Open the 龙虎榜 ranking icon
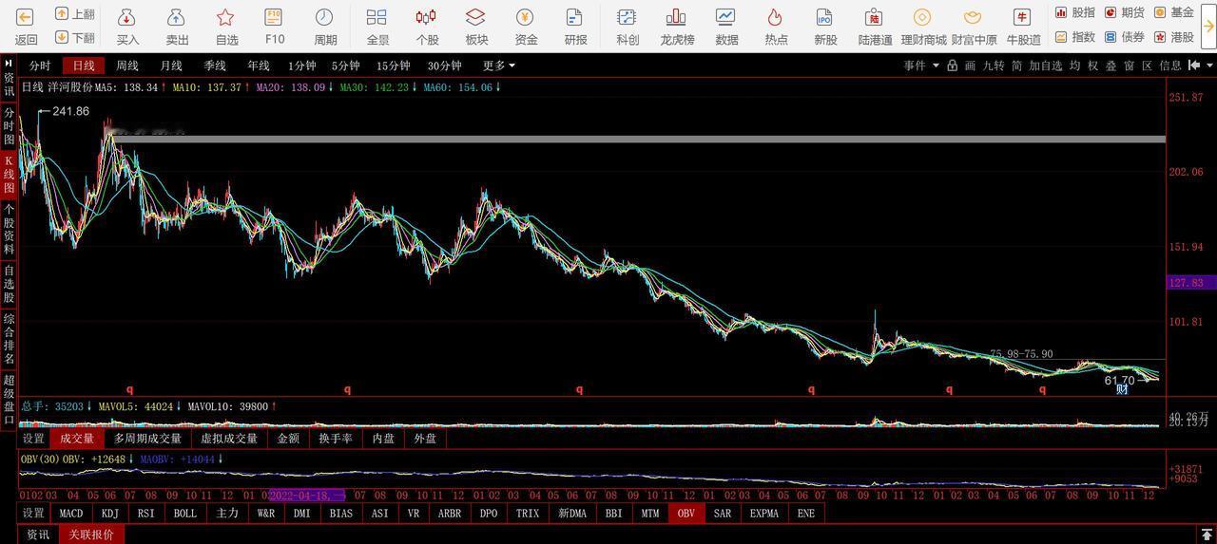 coord(677,17)
